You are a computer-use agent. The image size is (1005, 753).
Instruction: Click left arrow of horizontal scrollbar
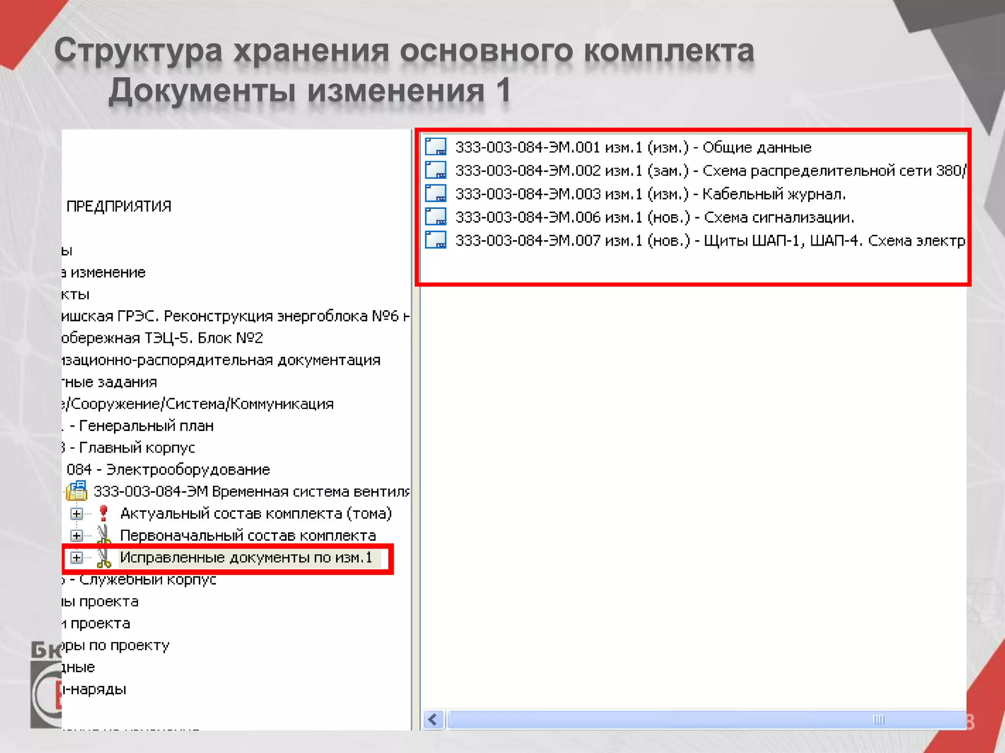[434, 719]
